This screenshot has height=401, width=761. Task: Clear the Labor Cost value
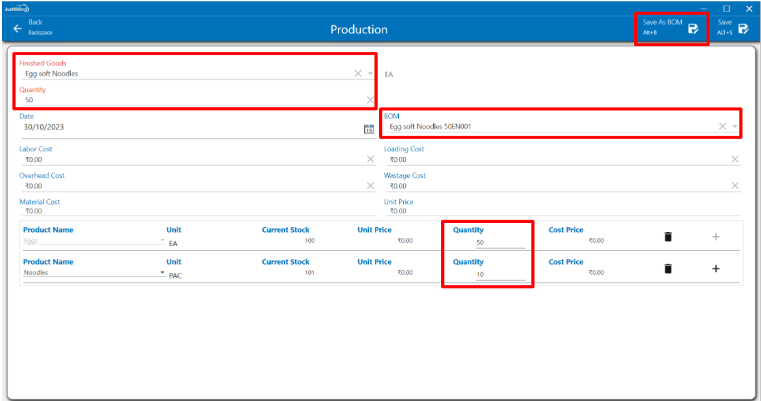pyautogui.click(x=370, y=160)
